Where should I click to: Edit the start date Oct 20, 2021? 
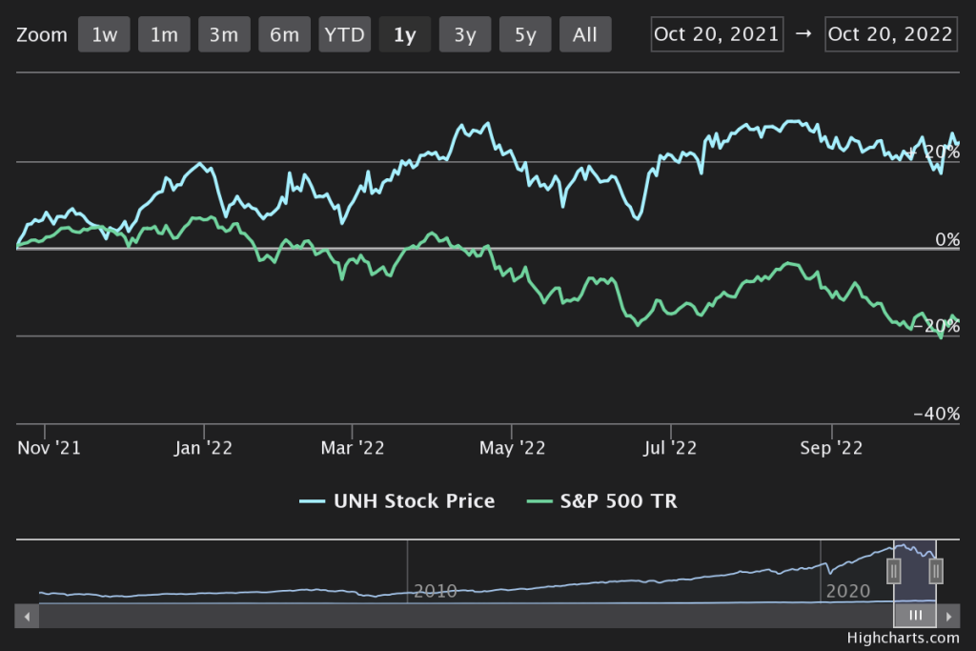click(x=717, y=34)
